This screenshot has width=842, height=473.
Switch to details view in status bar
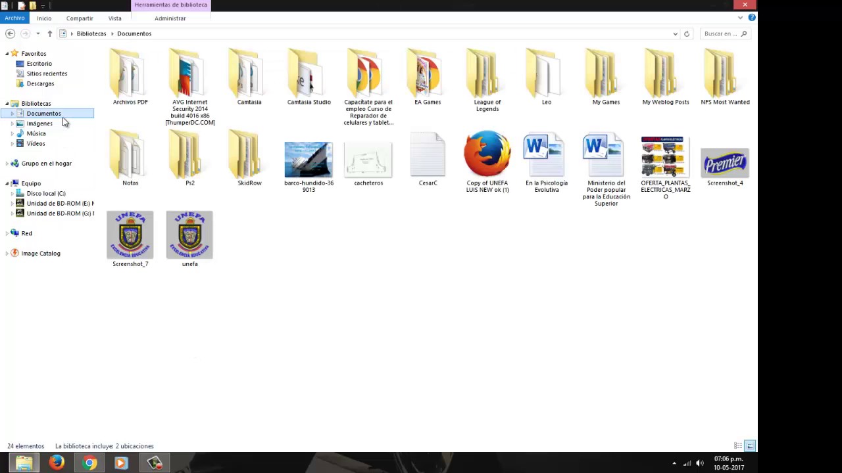tap(738, 446)
